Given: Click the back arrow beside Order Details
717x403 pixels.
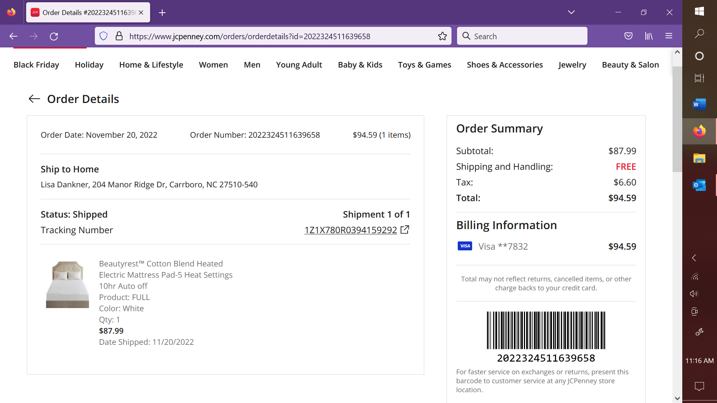Looking at the screenshot, I should click(x=34, y=99).
